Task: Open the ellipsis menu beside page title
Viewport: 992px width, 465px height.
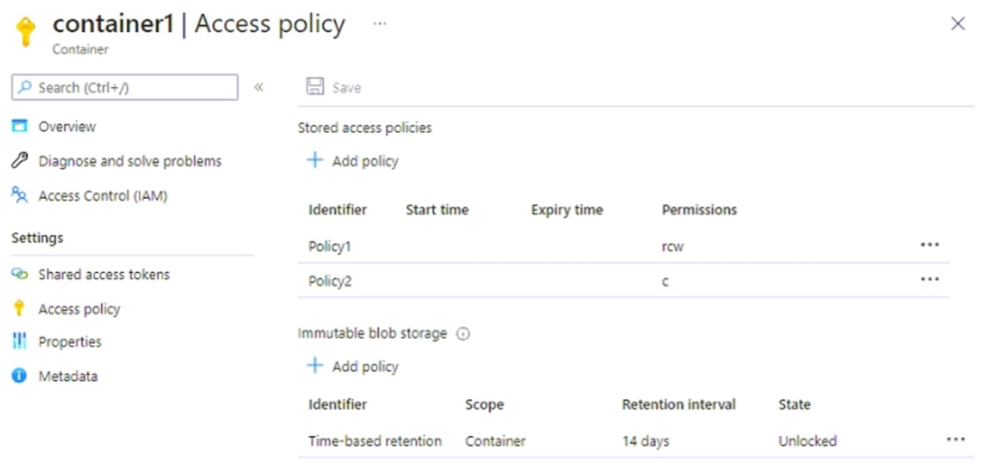Action: click(x=380, y=23)
